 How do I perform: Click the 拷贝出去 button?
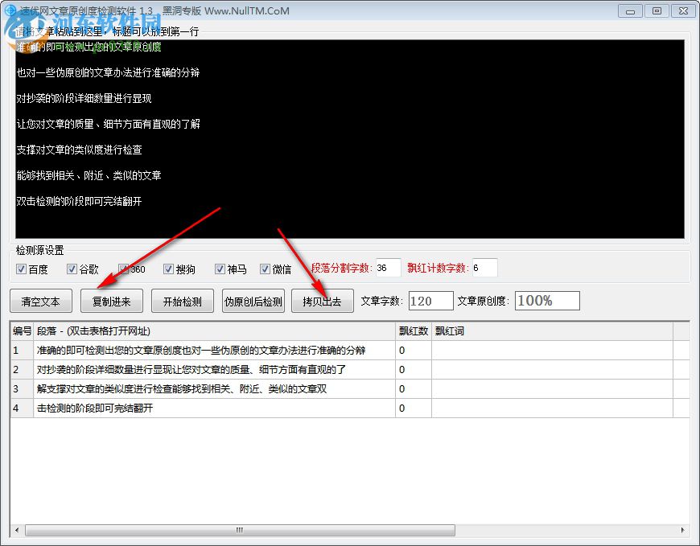click(323, 301)
